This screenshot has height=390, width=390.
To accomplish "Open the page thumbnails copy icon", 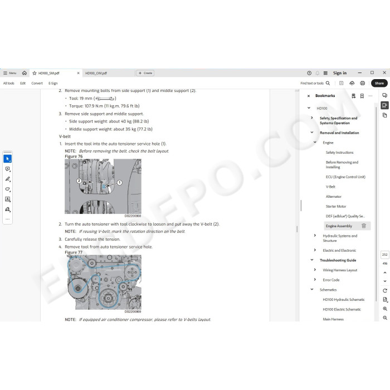I will point(384,115).
